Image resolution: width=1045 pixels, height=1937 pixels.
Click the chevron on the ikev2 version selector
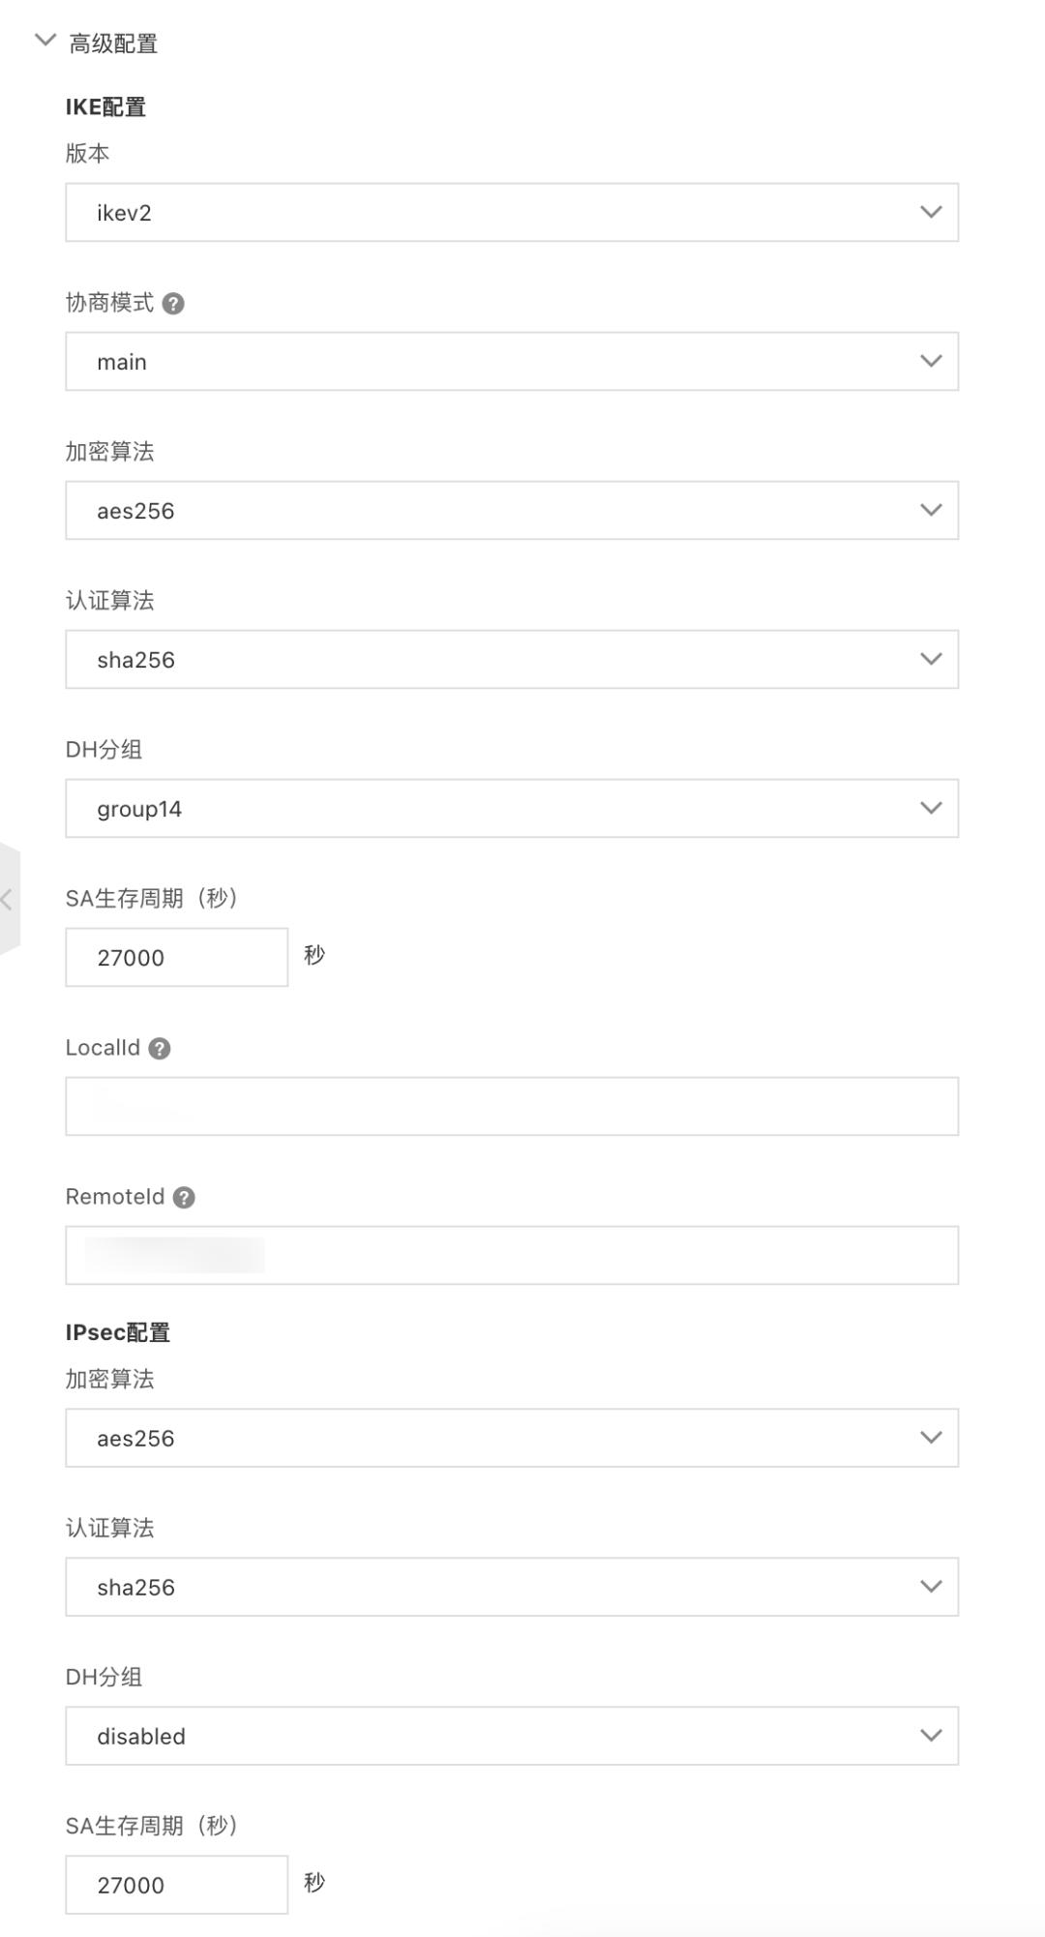point(930,213)
